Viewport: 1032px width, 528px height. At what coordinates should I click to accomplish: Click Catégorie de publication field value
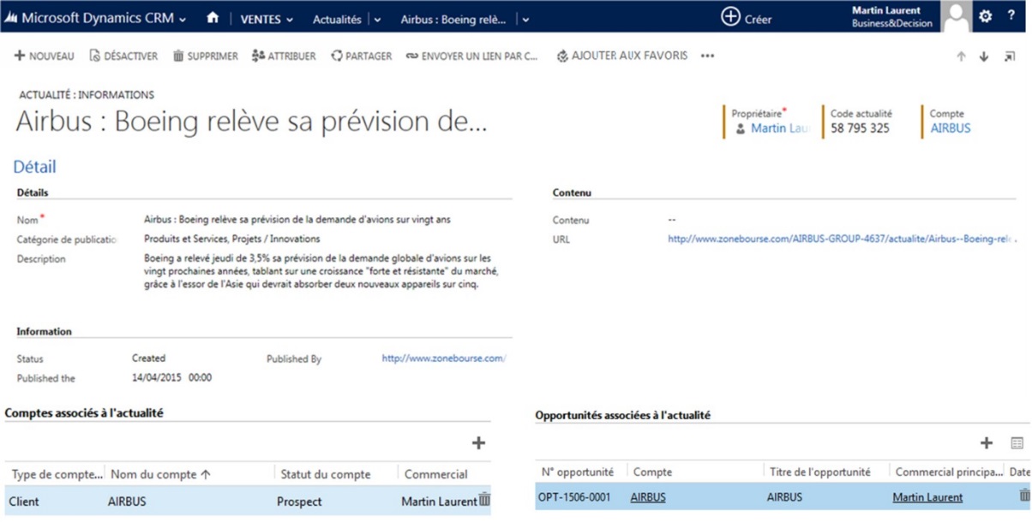(x=231, y=240)
